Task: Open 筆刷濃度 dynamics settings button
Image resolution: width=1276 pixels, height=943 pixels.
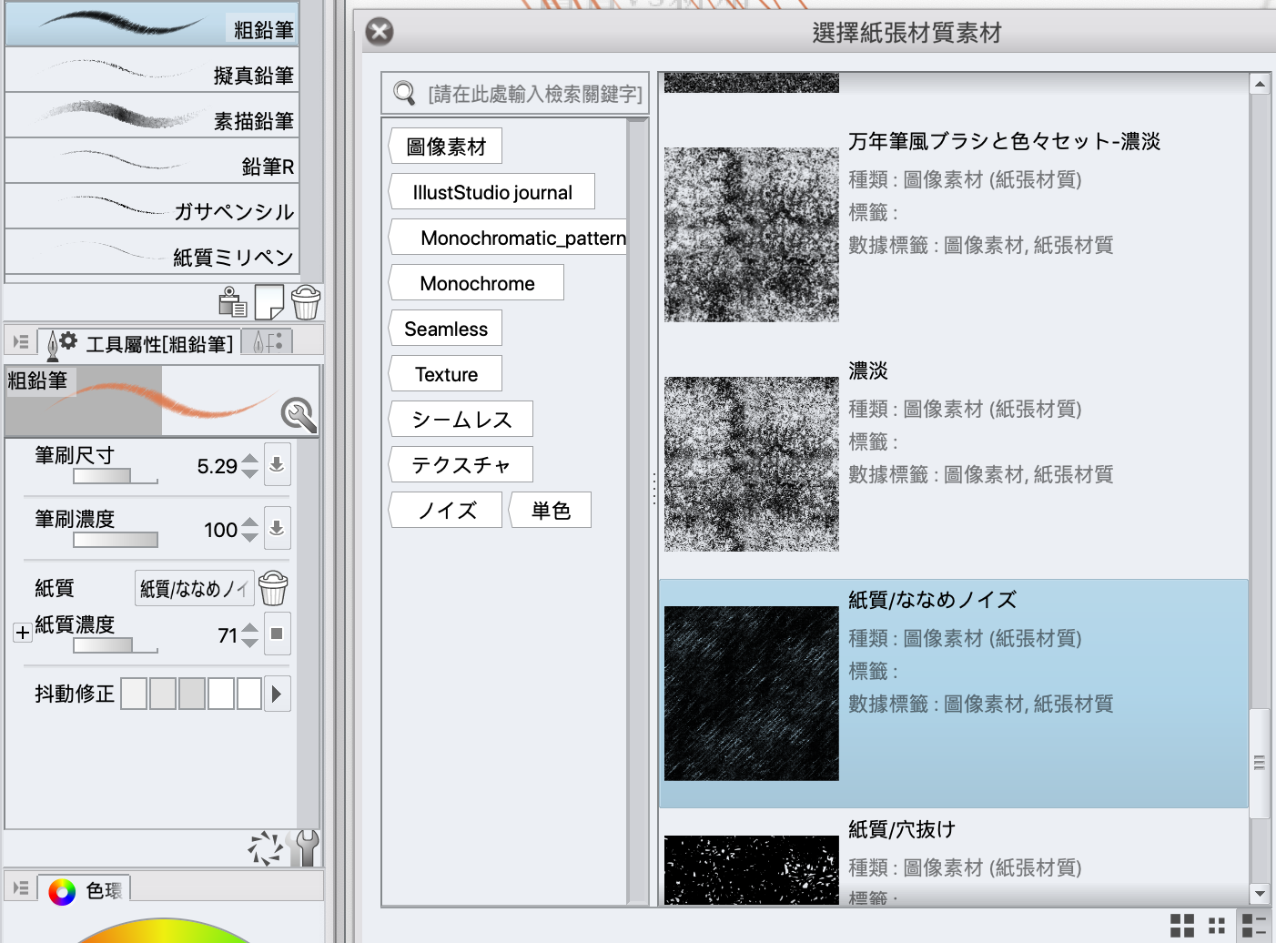Action: (278, 528)
